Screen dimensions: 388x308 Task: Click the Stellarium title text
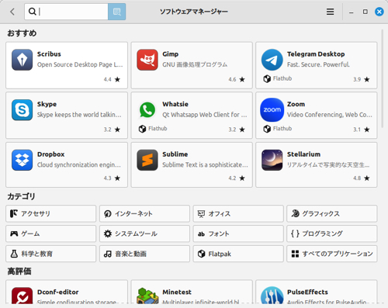tap(303, 154)
